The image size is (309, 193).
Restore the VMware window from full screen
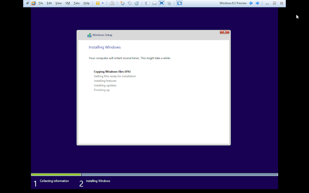tap(274, 3)
